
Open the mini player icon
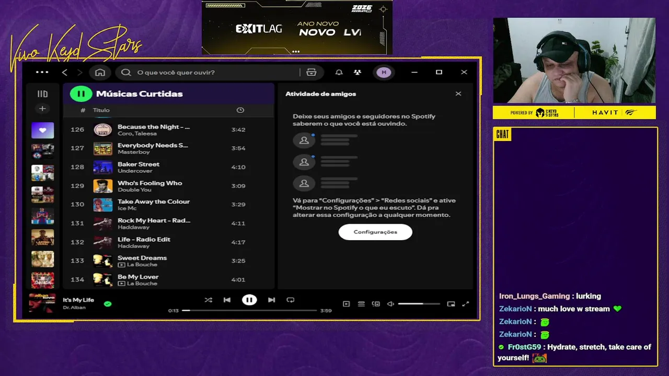point(451,304)
